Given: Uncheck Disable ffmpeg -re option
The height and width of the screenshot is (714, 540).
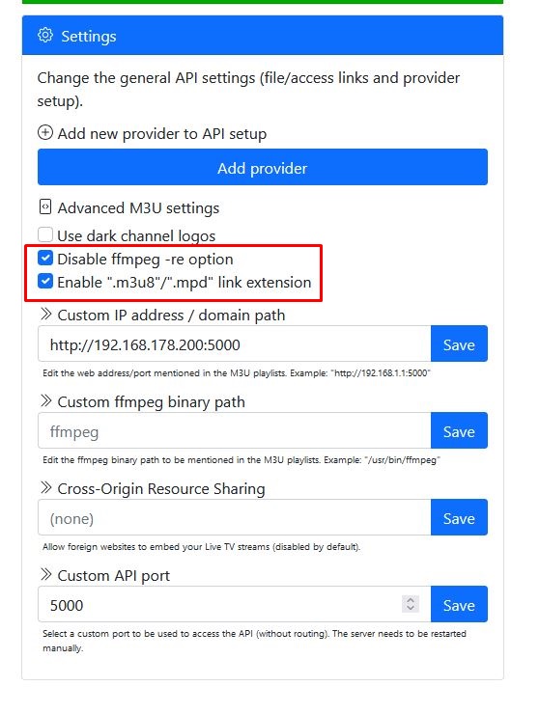Looking at the screenshot, I should click(x=45, y=259).
